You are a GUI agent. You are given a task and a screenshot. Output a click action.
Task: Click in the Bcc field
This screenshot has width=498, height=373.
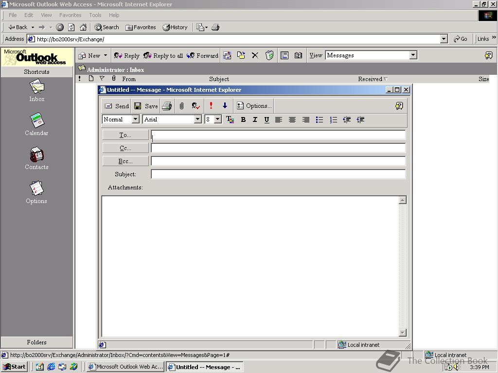click(x=278, y=161)
